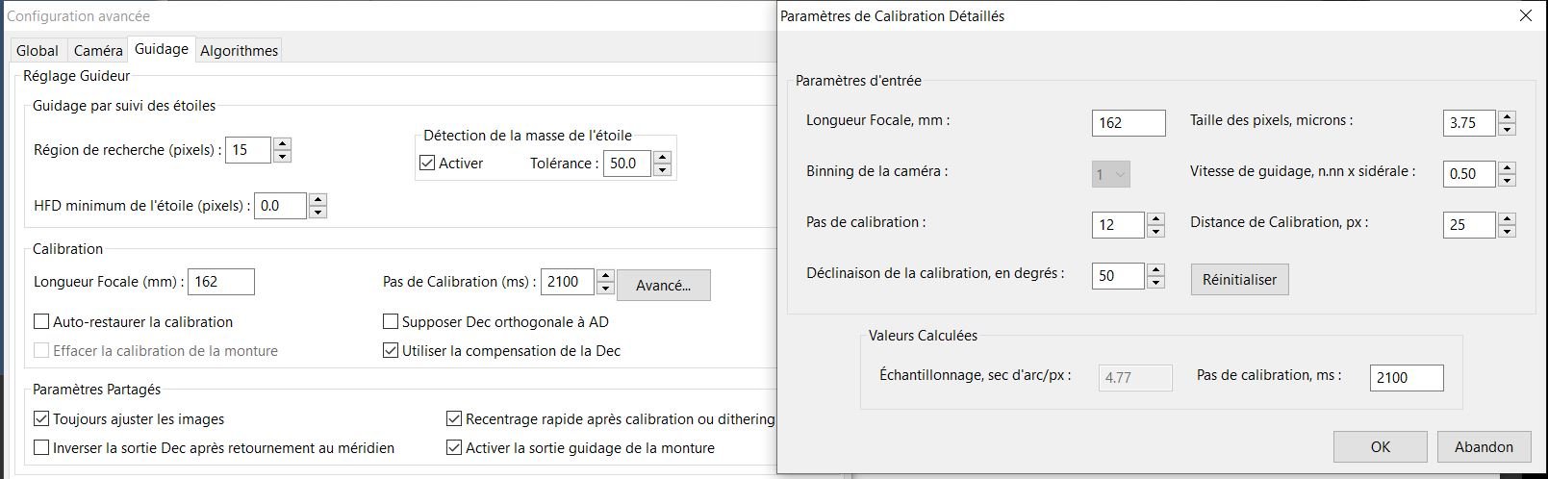Open the Caméra tab
Image resolution: width=1548 pixels, height=479 pixels.
click(x=98, y=51)
